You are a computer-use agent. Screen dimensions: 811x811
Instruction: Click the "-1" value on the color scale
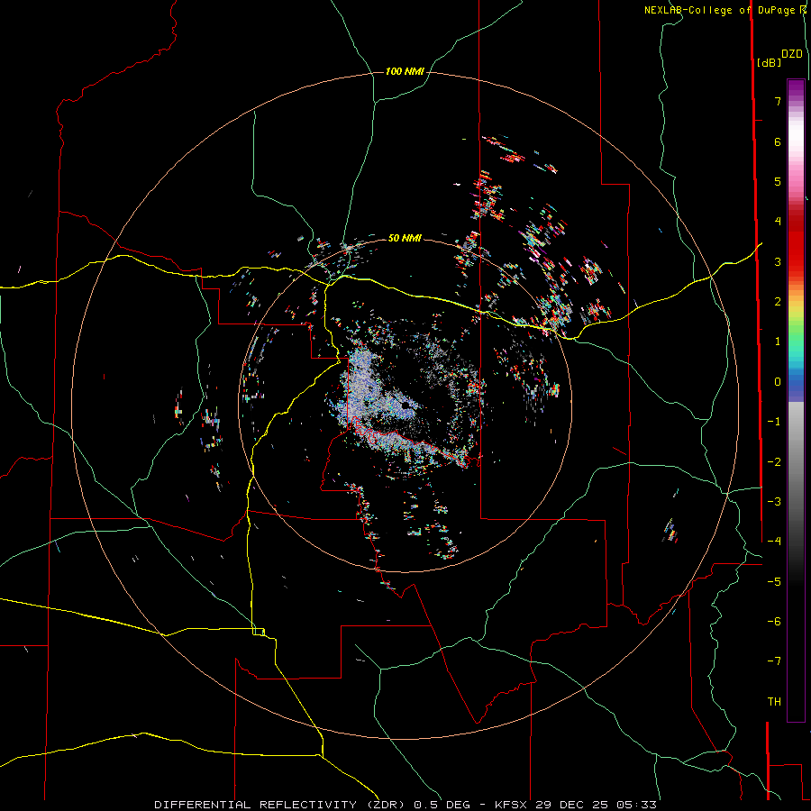click(x=774, y=422)
